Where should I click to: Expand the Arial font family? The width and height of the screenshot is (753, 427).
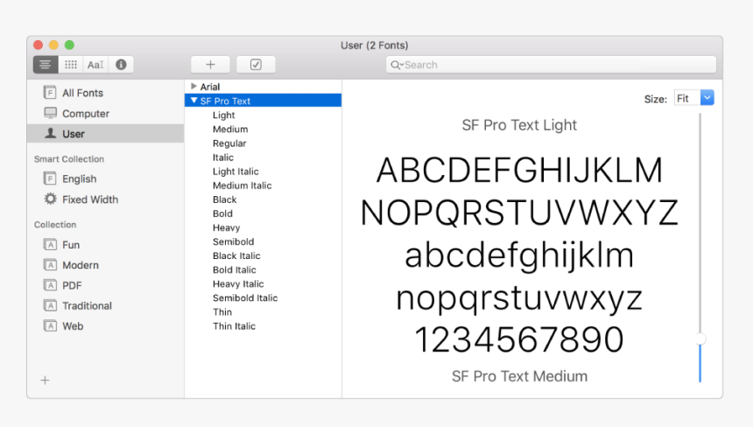(x=194, y=87)
